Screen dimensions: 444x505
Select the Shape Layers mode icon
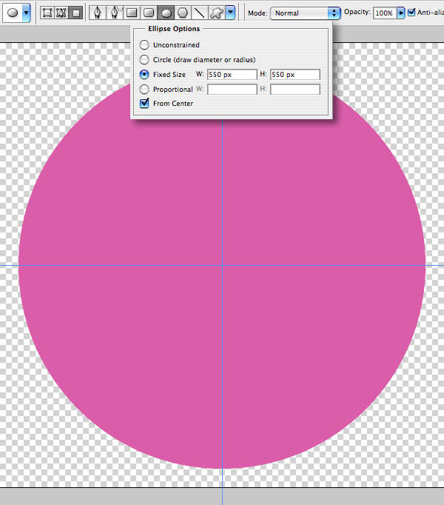[x=47, y=13]
